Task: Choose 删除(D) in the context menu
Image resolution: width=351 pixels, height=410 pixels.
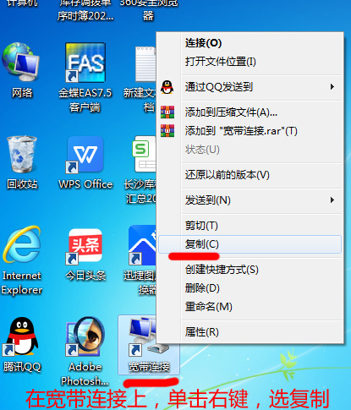Action: click(x=250, y=288)
